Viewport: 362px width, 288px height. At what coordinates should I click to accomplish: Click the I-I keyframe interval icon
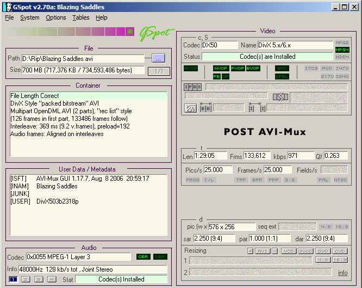click(x=257, y=107)
